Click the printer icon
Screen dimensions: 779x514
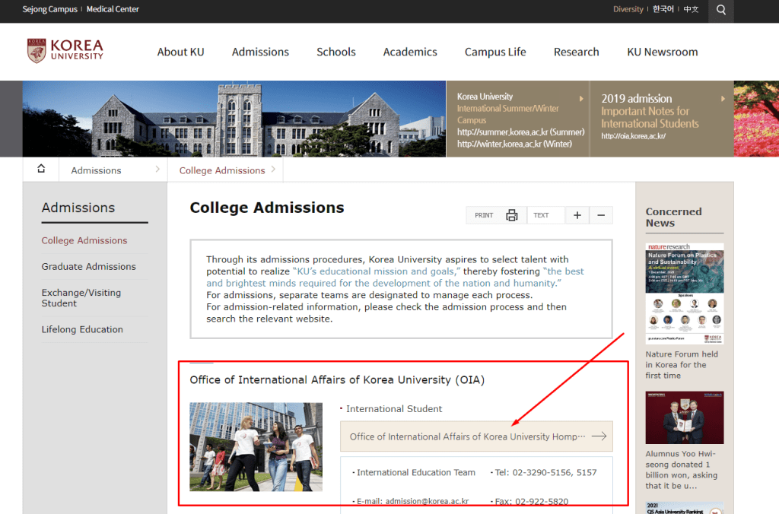tap(512, 215)
